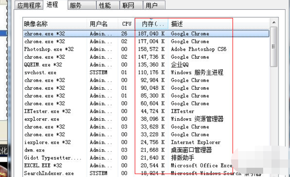Click the scroll up arrow of process list
The image size is (290, 177).
click(x=274, y=23)
